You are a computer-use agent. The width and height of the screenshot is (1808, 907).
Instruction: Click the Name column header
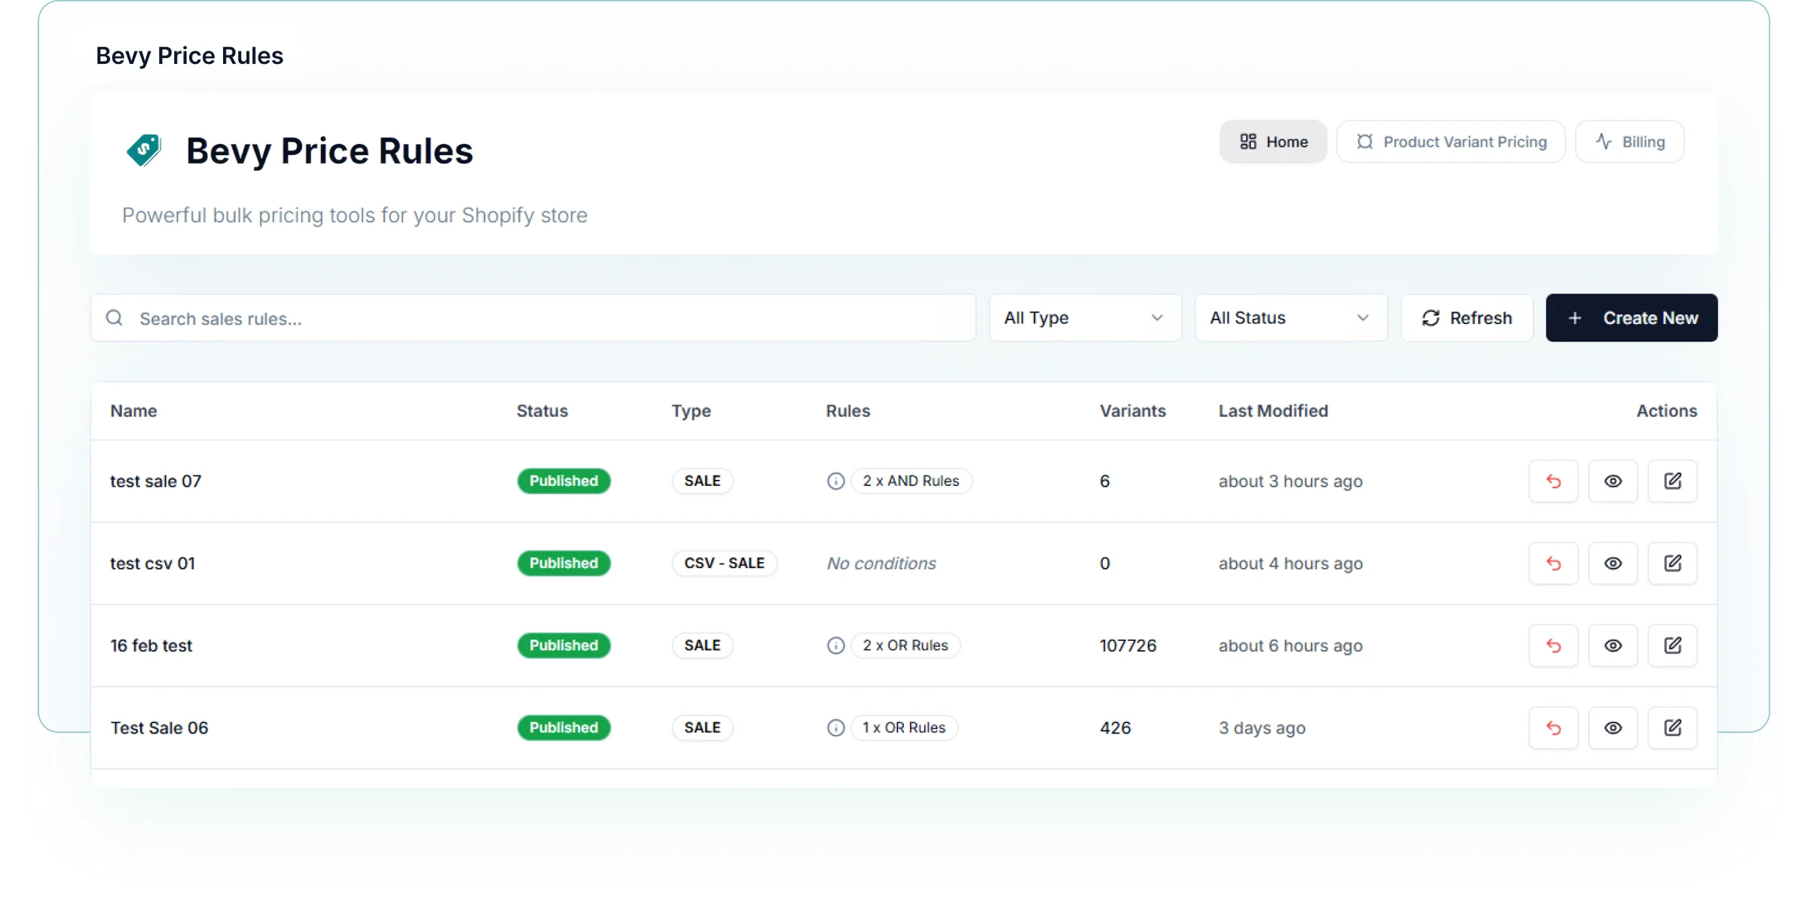coord(133,411)
